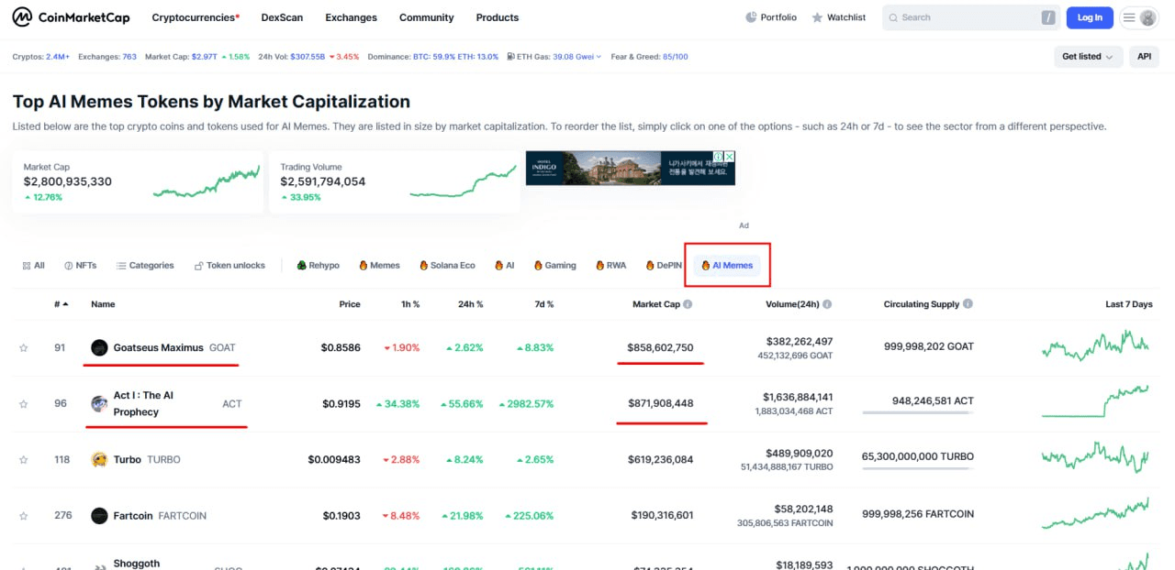This screenshot has height=570, width=1175.
Task: Toggle the watchlist star for Turbo
Action: click(x=24, y=460)
